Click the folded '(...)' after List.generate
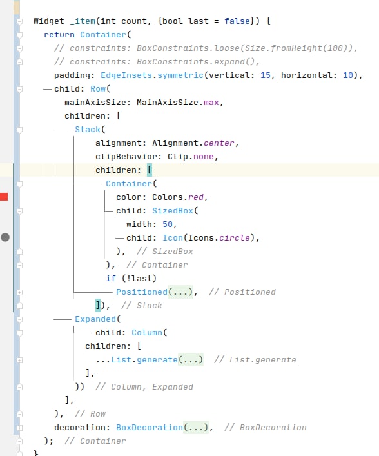The height and width of the screenshot is (456, 379). coord(190,360)
